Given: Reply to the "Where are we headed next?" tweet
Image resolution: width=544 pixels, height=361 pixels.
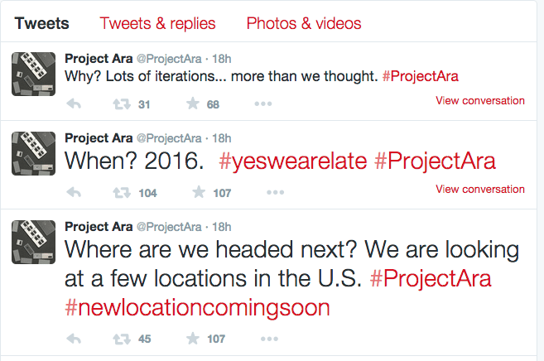Looking at the screenshot, I should (73, 339).
